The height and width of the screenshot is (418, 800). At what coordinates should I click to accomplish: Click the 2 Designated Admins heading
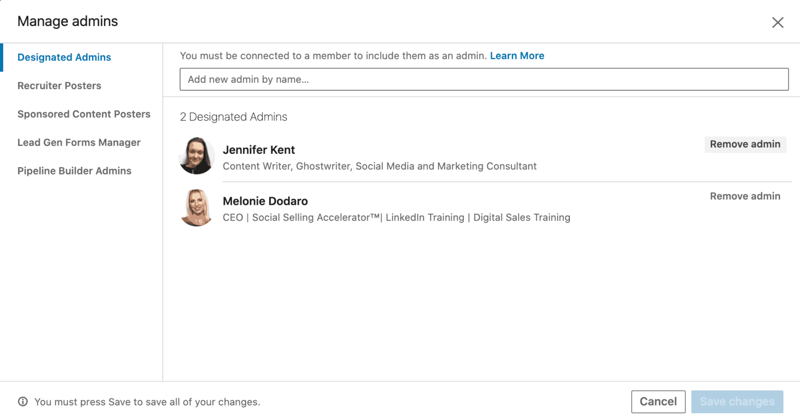(233, 117)
